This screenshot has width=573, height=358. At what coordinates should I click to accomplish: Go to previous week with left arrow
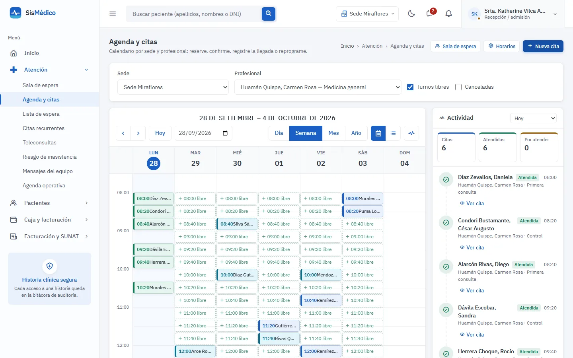[x=123, y=133]
